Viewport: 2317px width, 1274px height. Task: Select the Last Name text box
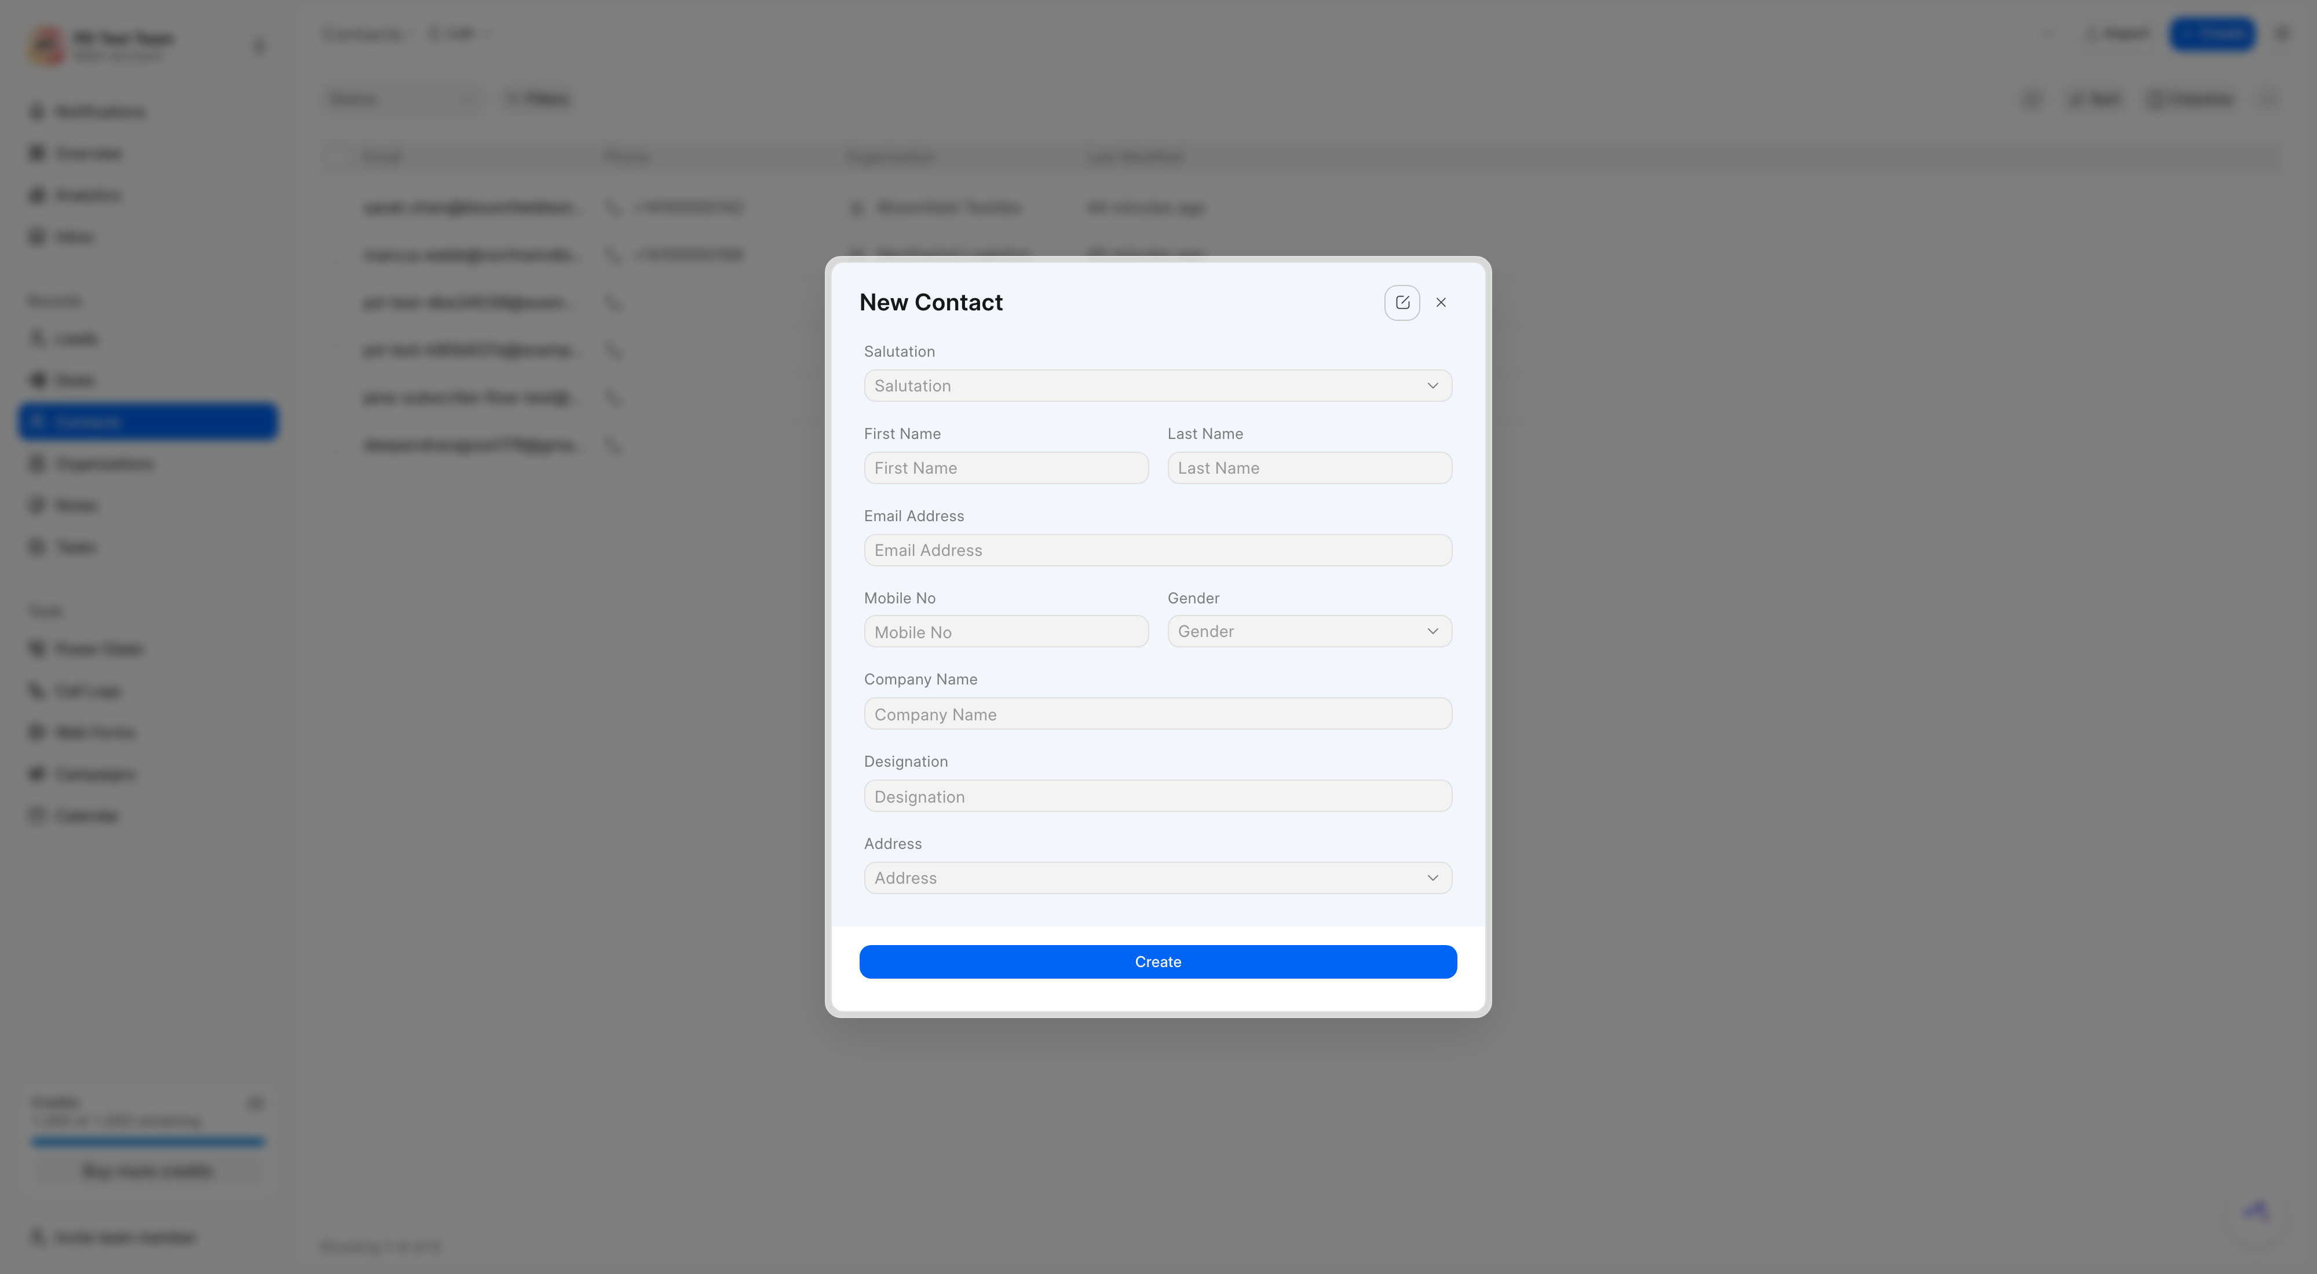pos(1309,467)
